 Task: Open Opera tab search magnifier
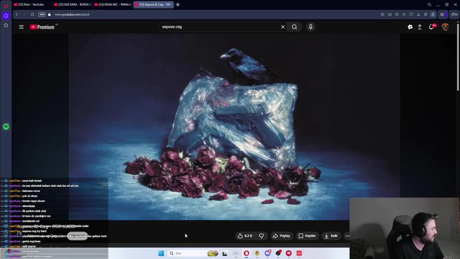tap(429, 5)
